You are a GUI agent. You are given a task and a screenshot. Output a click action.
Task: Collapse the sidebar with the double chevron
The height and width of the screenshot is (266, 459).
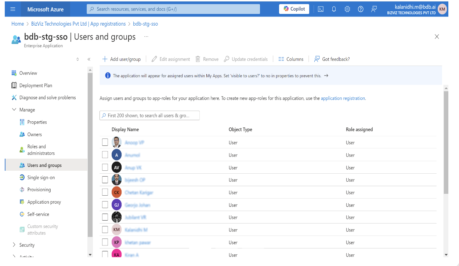[89, 59]
